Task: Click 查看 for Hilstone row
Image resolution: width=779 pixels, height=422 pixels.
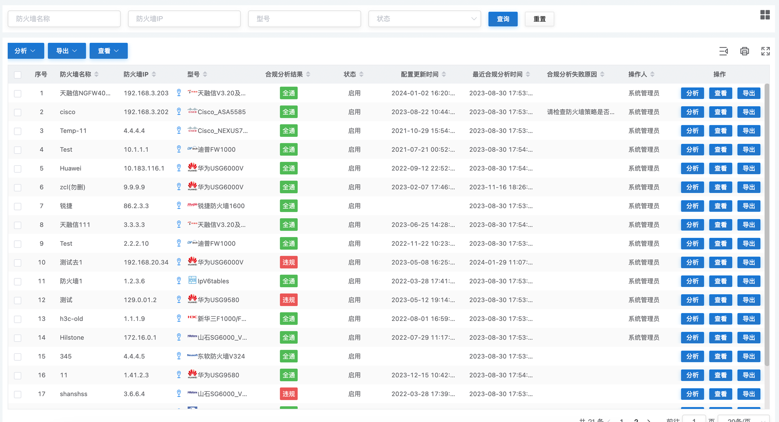Action: pyautogui.click(x=720, y=338)
